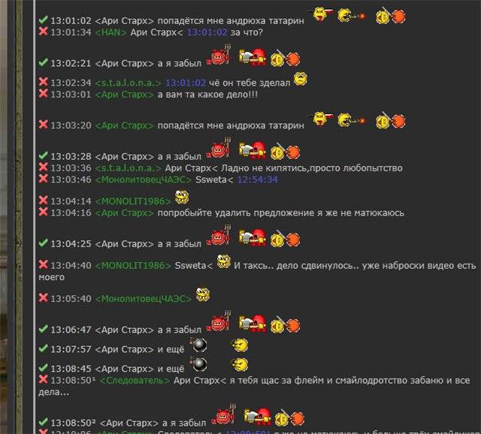Click the grinning smiley in МонолитовецЧАЭС's 13:05:40 message
481x434 pixels.
[203, 294]
